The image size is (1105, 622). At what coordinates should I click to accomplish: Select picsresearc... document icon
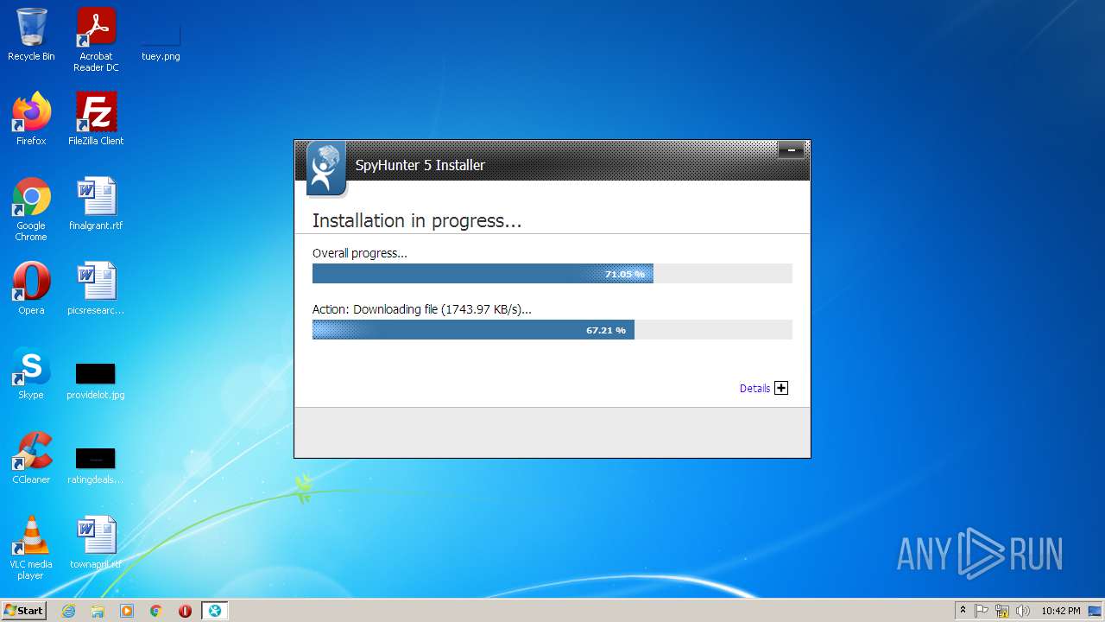[96, 289]
